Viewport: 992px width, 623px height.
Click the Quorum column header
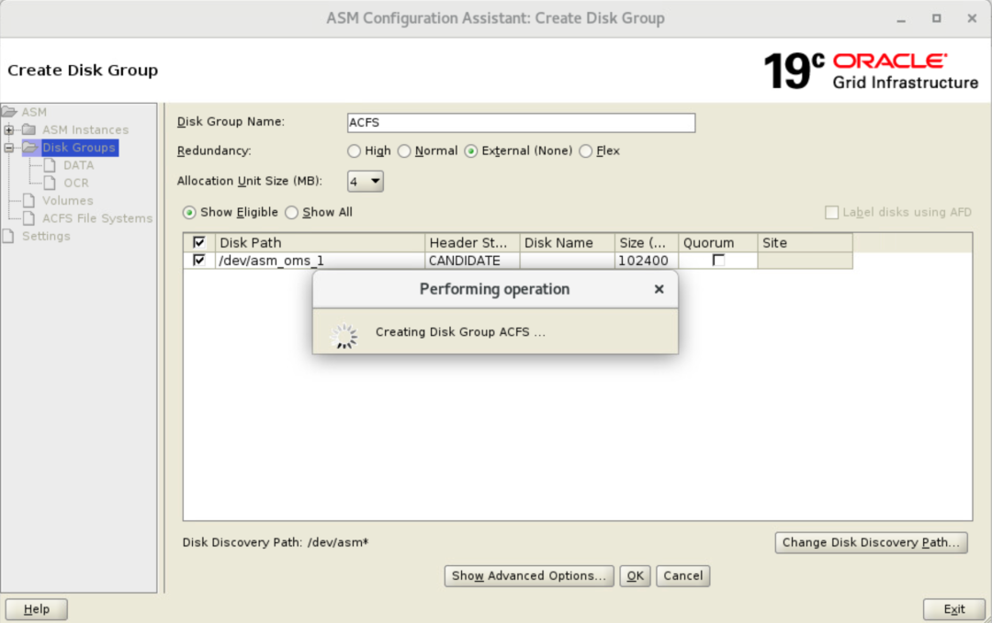(x=717, y=242)
